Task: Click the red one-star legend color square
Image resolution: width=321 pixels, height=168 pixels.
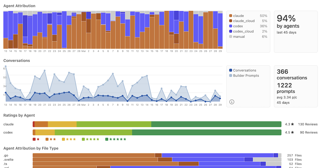Action: 34,139
